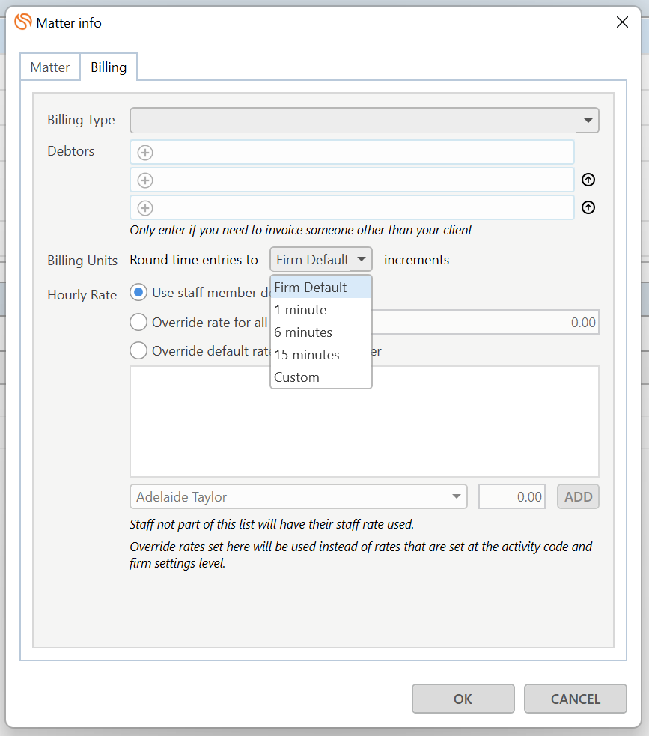The image size is (649, 736).
Task: Pick '15 minutes' rounding option
Action: tap(306, 355)
